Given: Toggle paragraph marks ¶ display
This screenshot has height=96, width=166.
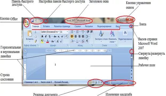Looking at the screenshot, I should 87,41.
